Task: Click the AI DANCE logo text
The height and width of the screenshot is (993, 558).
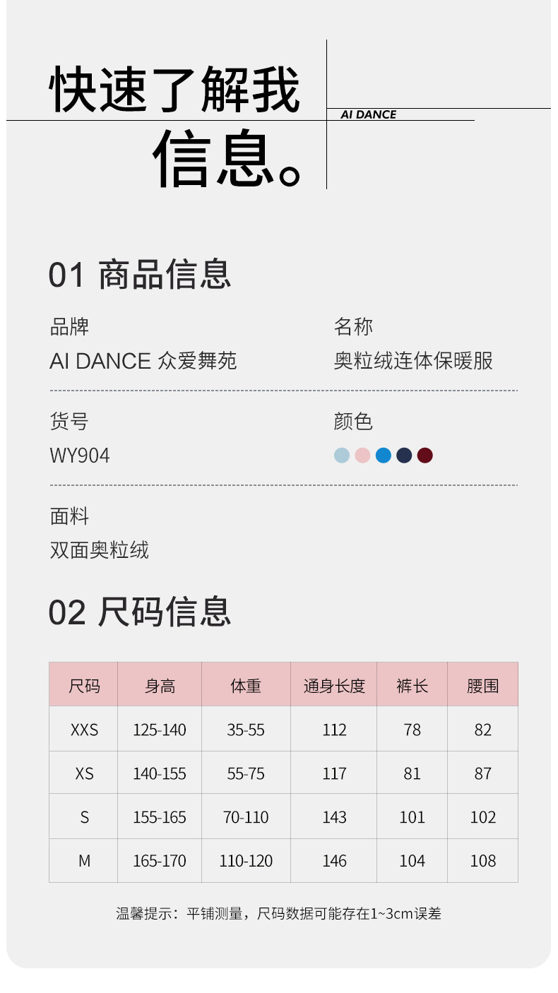Action: pyautogui.click(x=368, y=114)
